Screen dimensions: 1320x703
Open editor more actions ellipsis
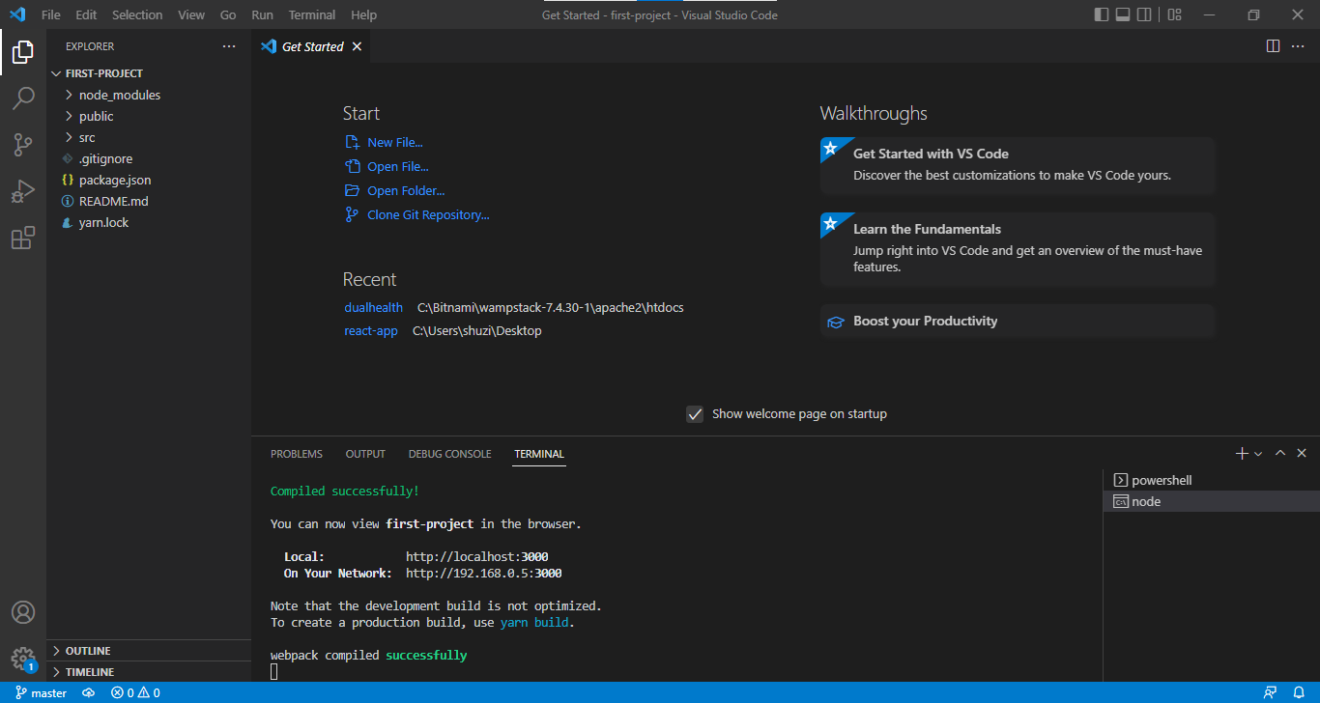(1300, 46)
